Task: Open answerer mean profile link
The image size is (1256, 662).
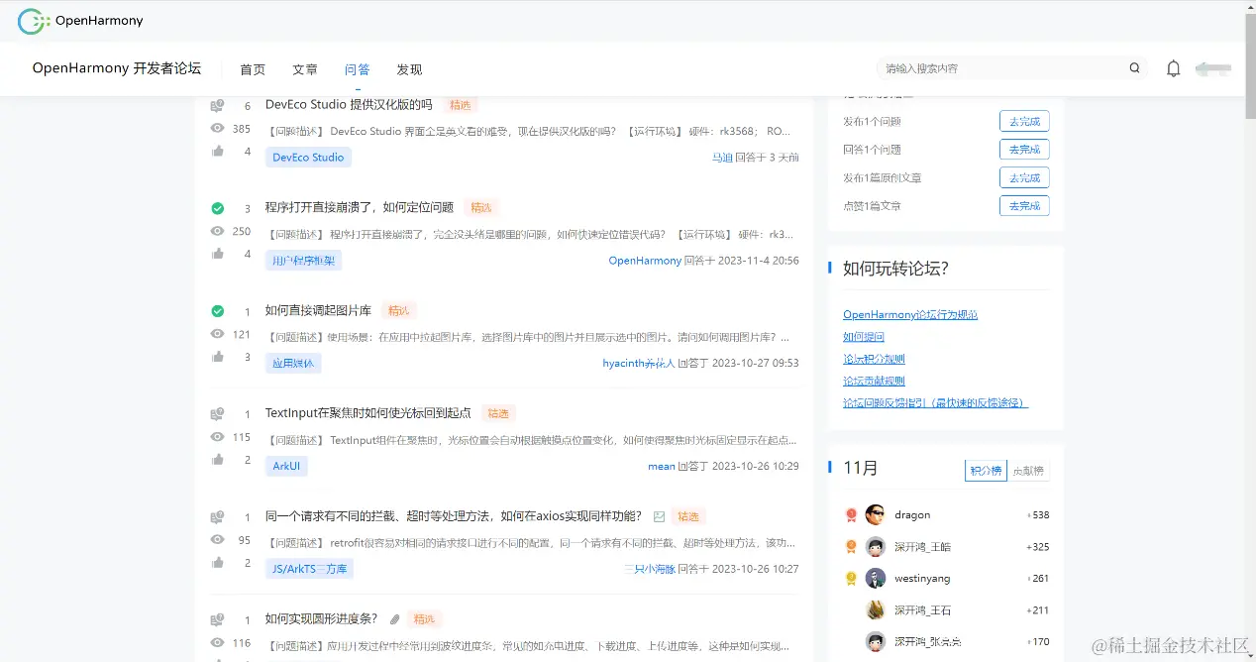Action: point(662,466)
